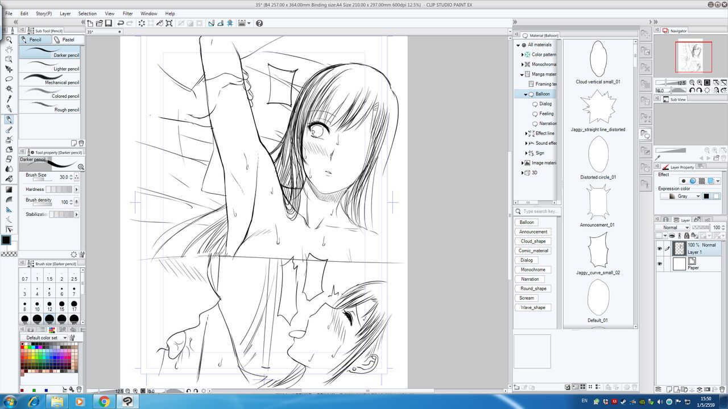Image resolution: width=728 pixels, height=409 pixels.
Task: Click the Undo arrow in the toolbar
Action: tap(121, 23)
